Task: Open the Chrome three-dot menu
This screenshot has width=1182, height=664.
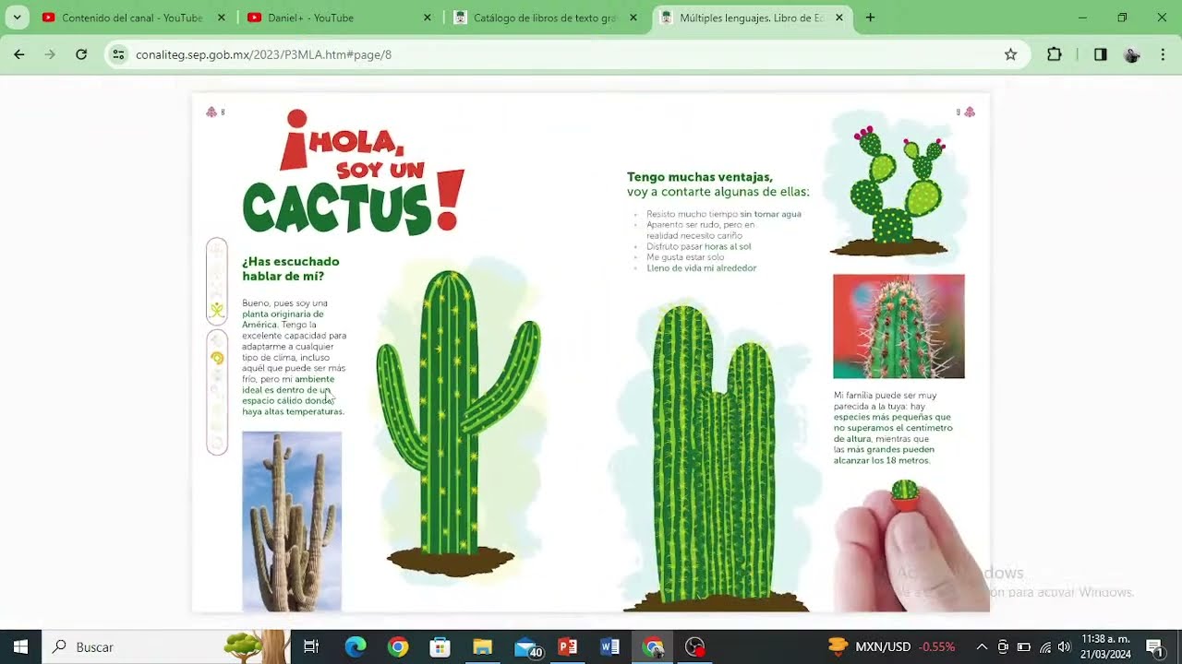Action: coord(1164,54)
